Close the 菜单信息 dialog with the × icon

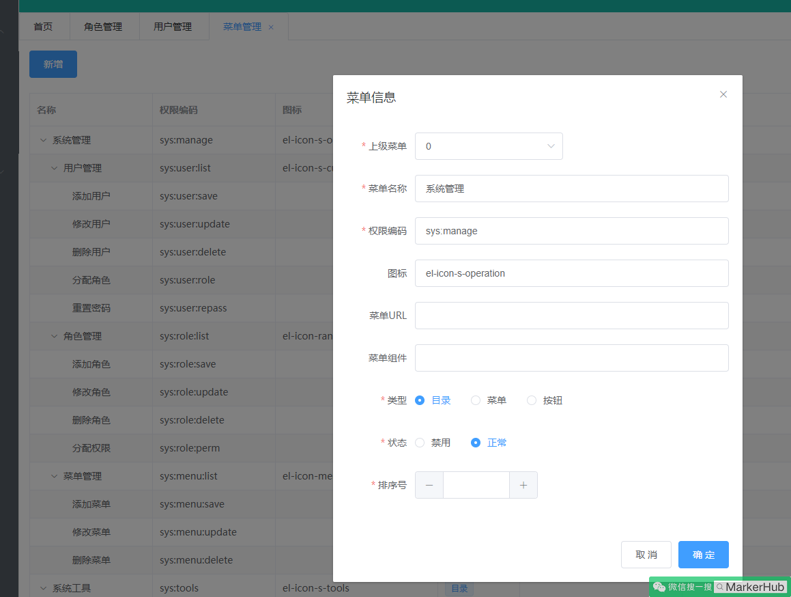coord(723,94)
